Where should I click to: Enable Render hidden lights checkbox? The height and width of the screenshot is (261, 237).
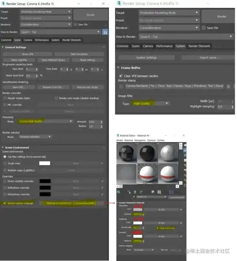[x=5, y=98]
